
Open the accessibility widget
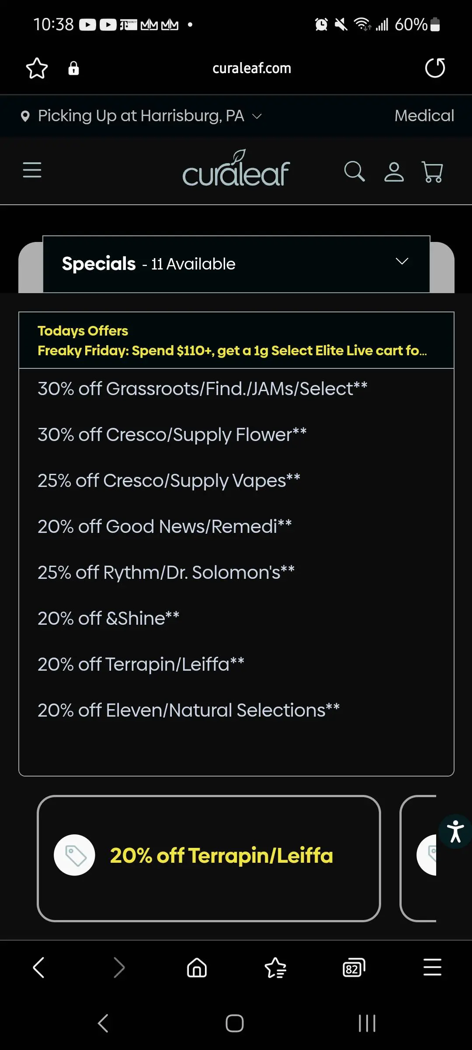tap(455, 831)
